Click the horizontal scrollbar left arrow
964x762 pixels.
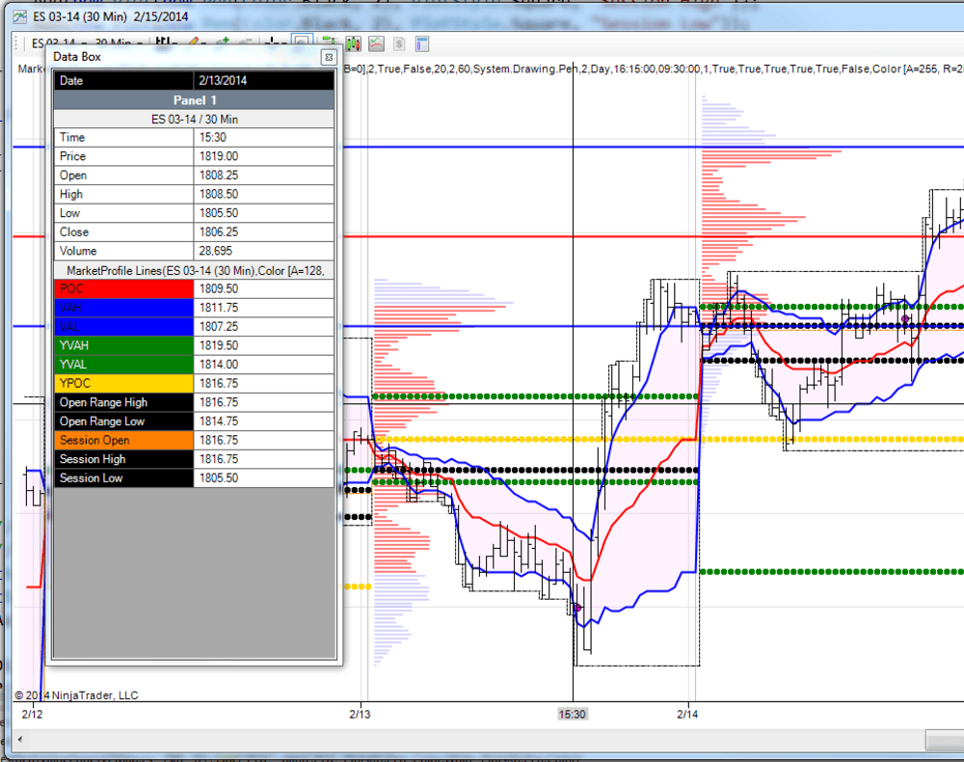(x=16, y=740)
